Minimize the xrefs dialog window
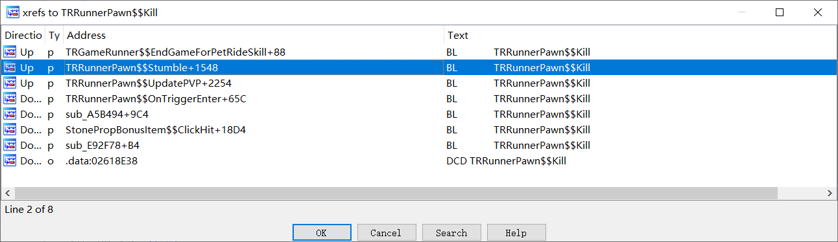 coord(742,12)
